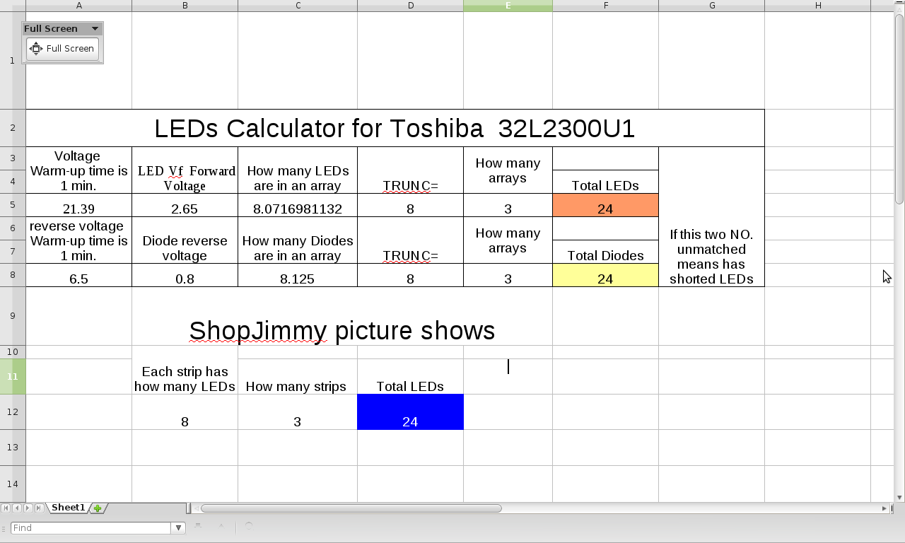Select row header 5
Image resolution: width=905 pixels, height=543 pixels.
(13, 205)
